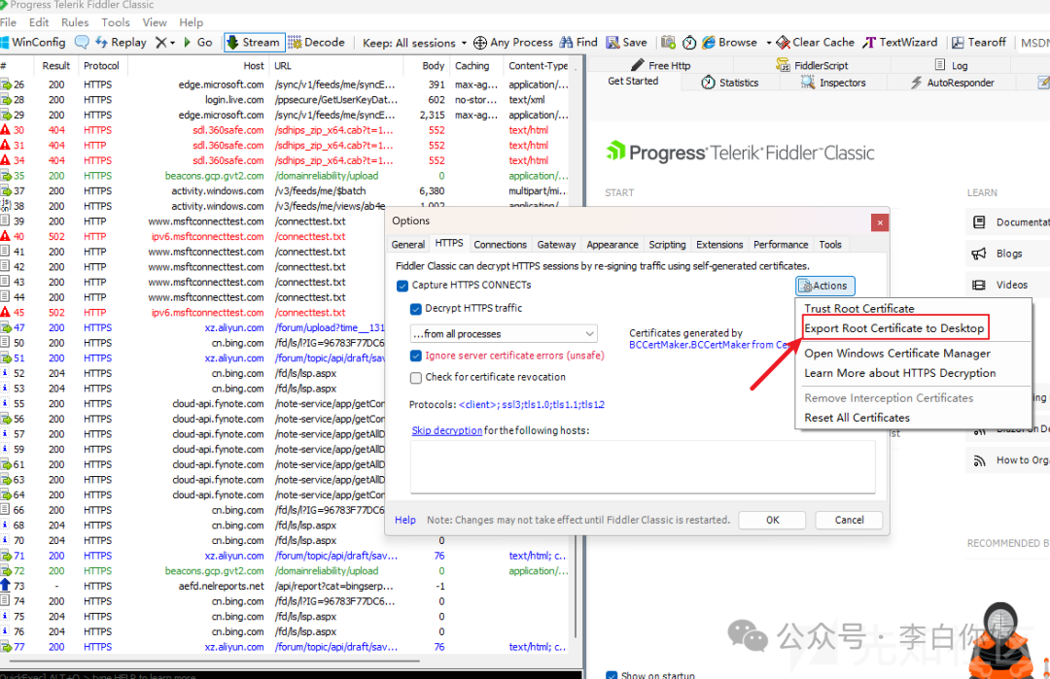Viewport: 1050px width, 679px height.
Task: Select Reset All Certificates
Action: (857, 418)
